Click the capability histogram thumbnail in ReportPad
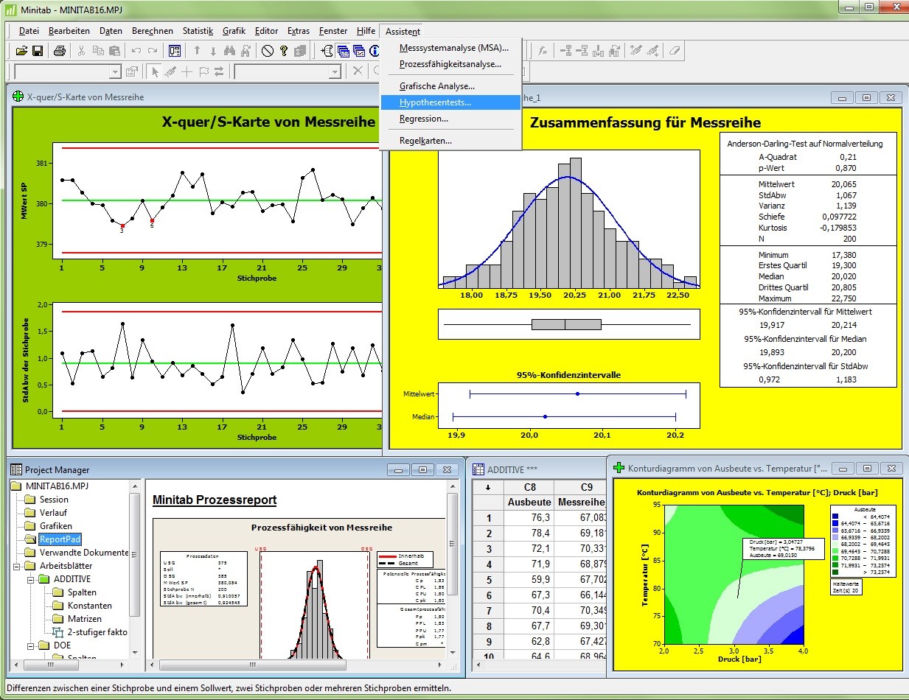 coord(316,604)
